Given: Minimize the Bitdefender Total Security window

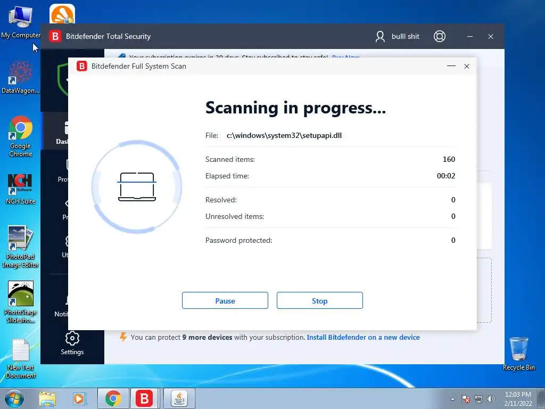Looking at the screenshot, I should (470, 36).
